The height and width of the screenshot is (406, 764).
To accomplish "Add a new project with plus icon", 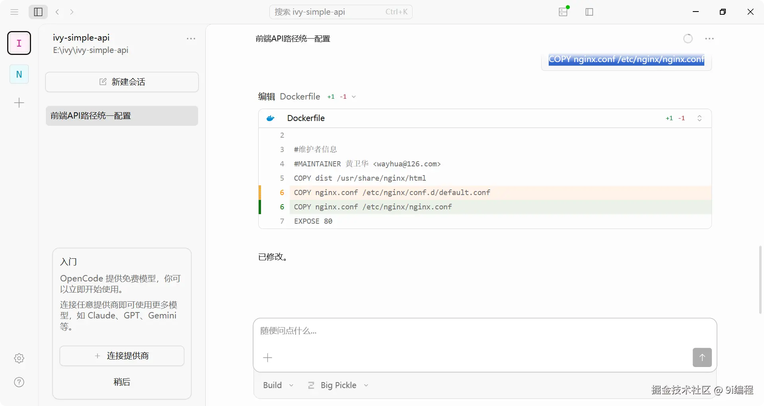I will [x=19, y=103].
